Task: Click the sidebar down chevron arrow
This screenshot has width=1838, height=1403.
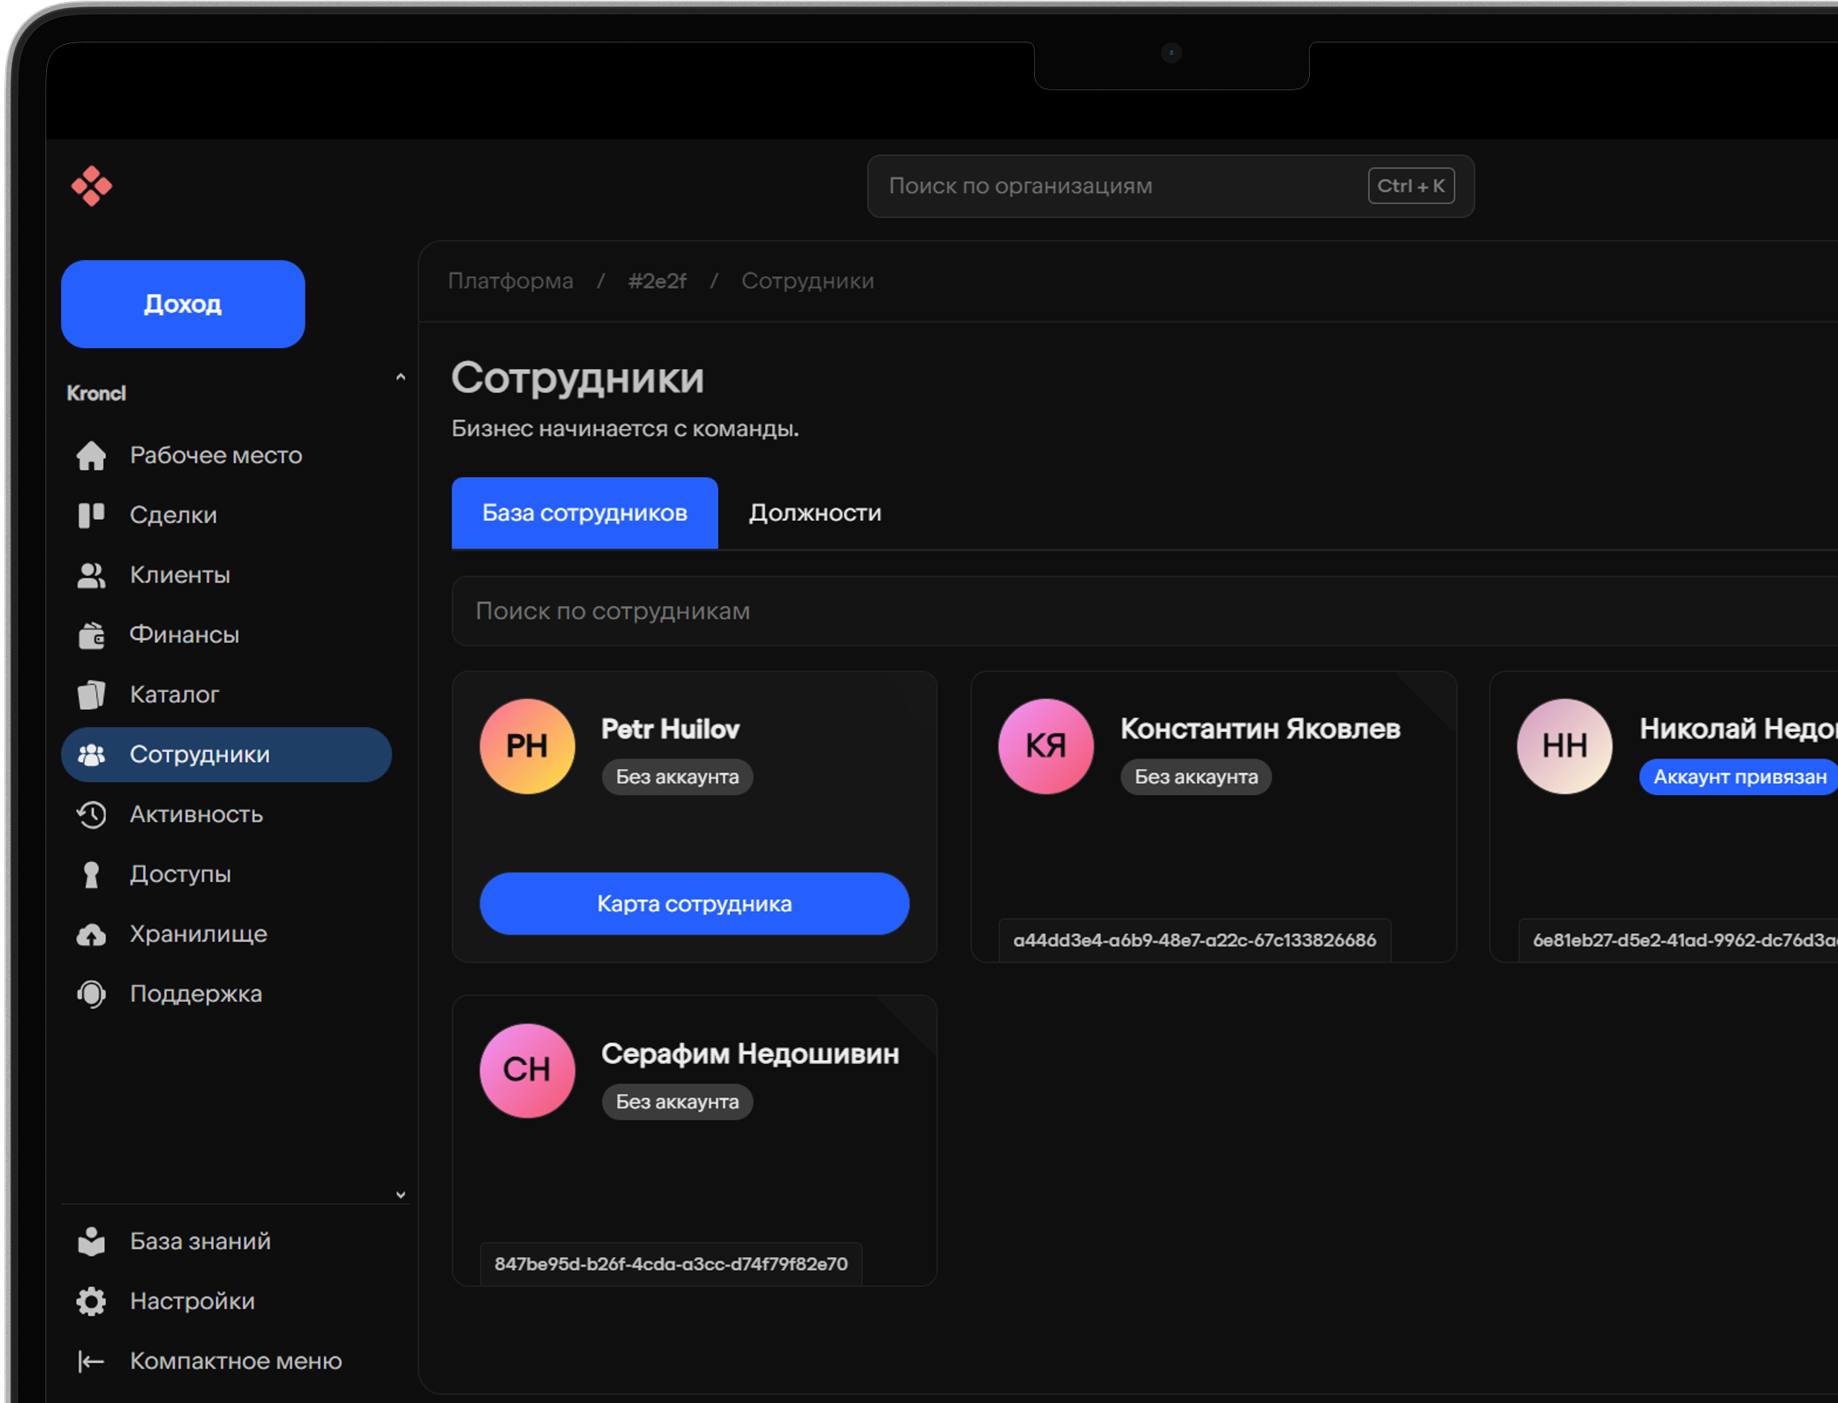Action: coord(400,1195)
